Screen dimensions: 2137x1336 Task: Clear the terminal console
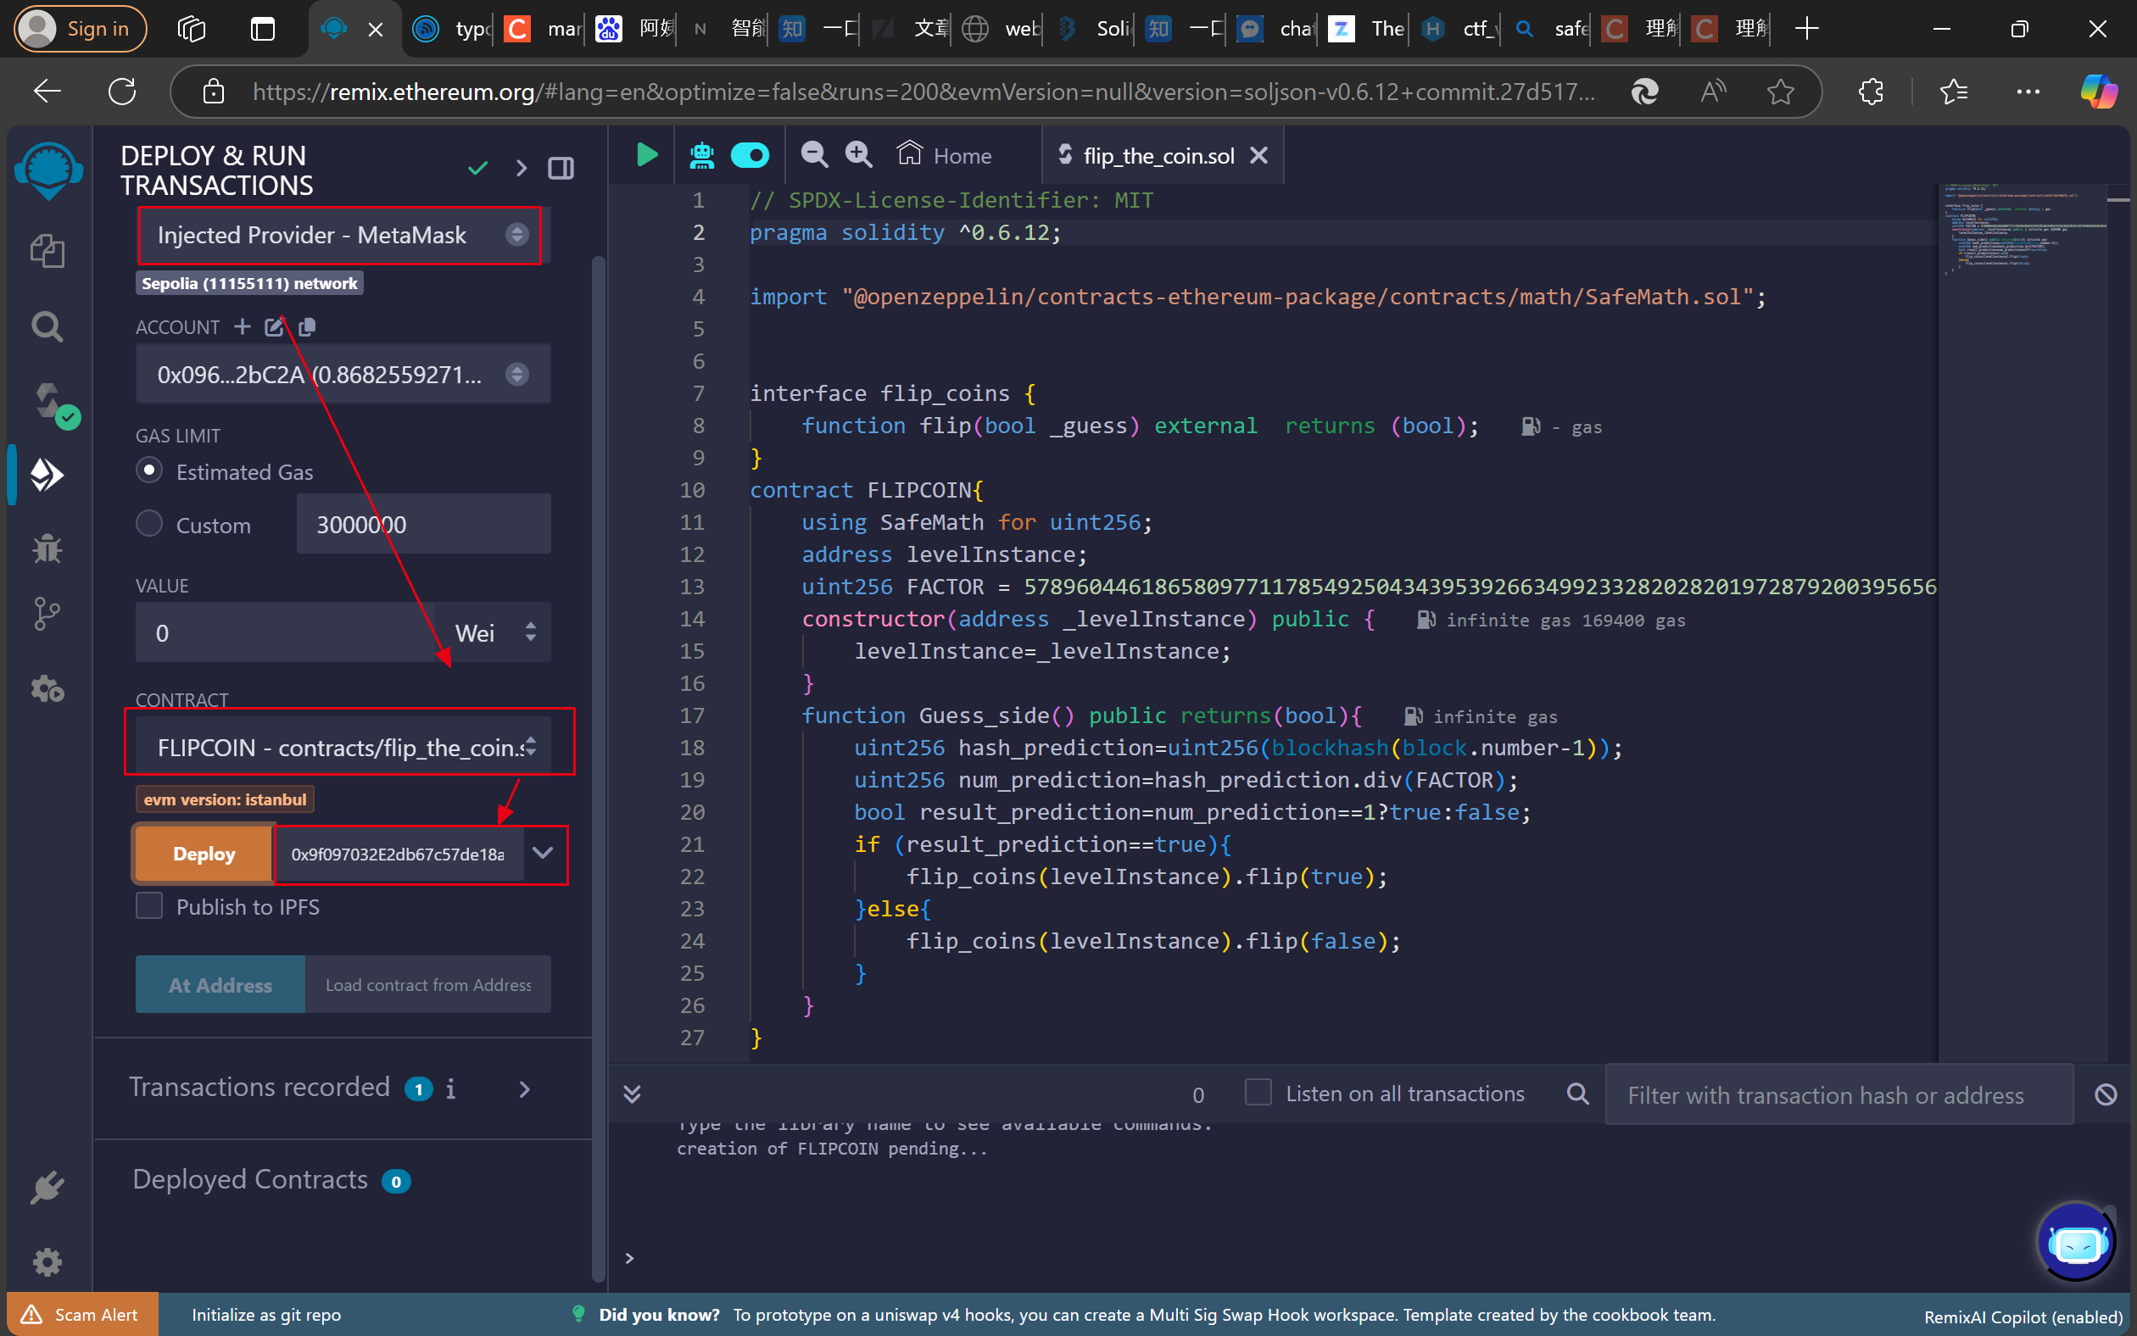(2105, 1094)
